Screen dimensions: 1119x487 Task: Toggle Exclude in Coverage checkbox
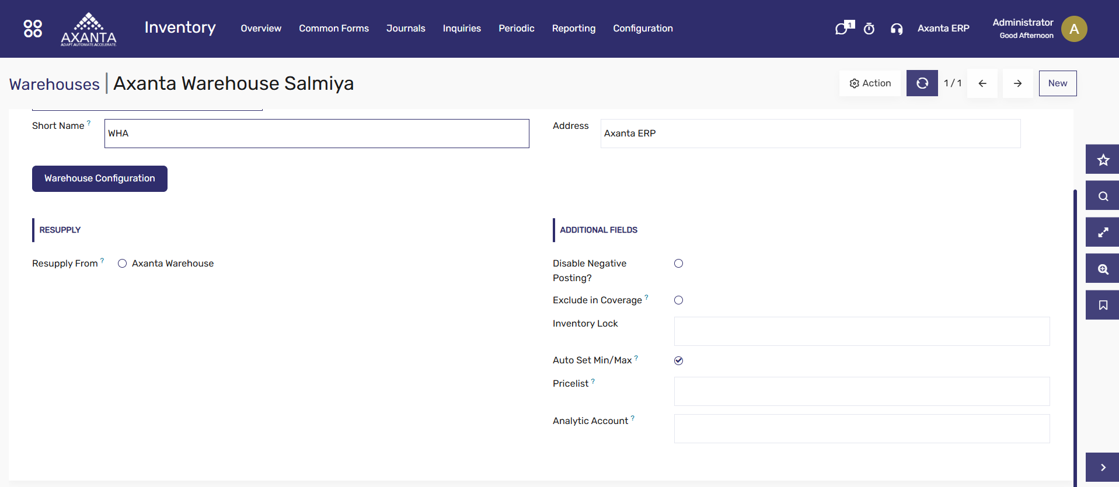click(x=678, y=300)
